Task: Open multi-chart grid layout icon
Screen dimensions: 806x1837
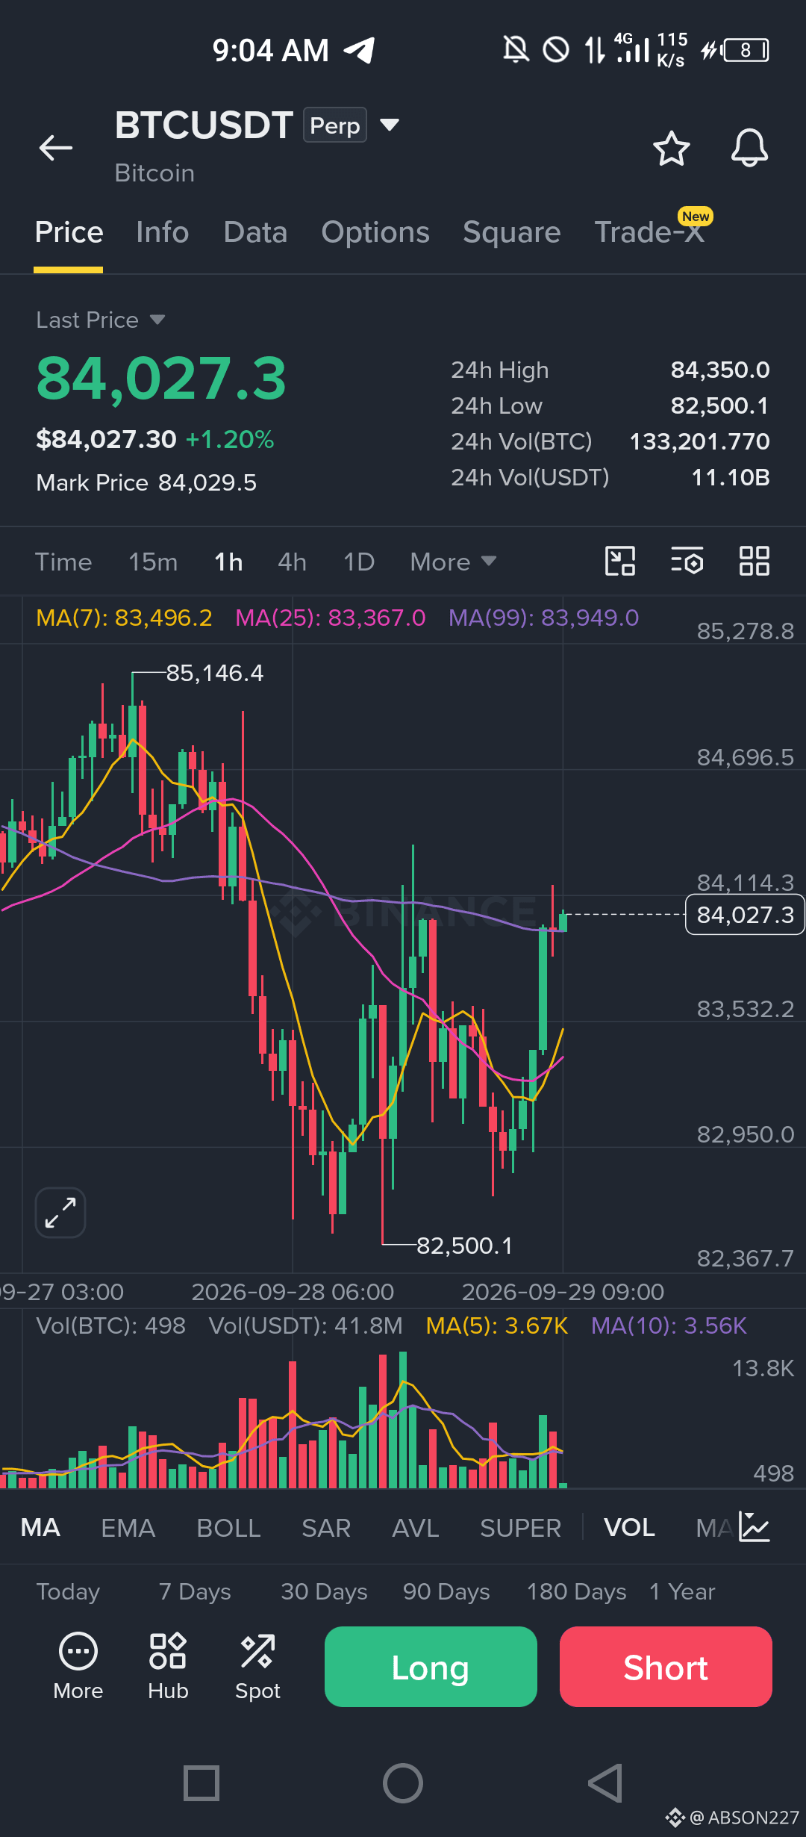Action: 754,562
